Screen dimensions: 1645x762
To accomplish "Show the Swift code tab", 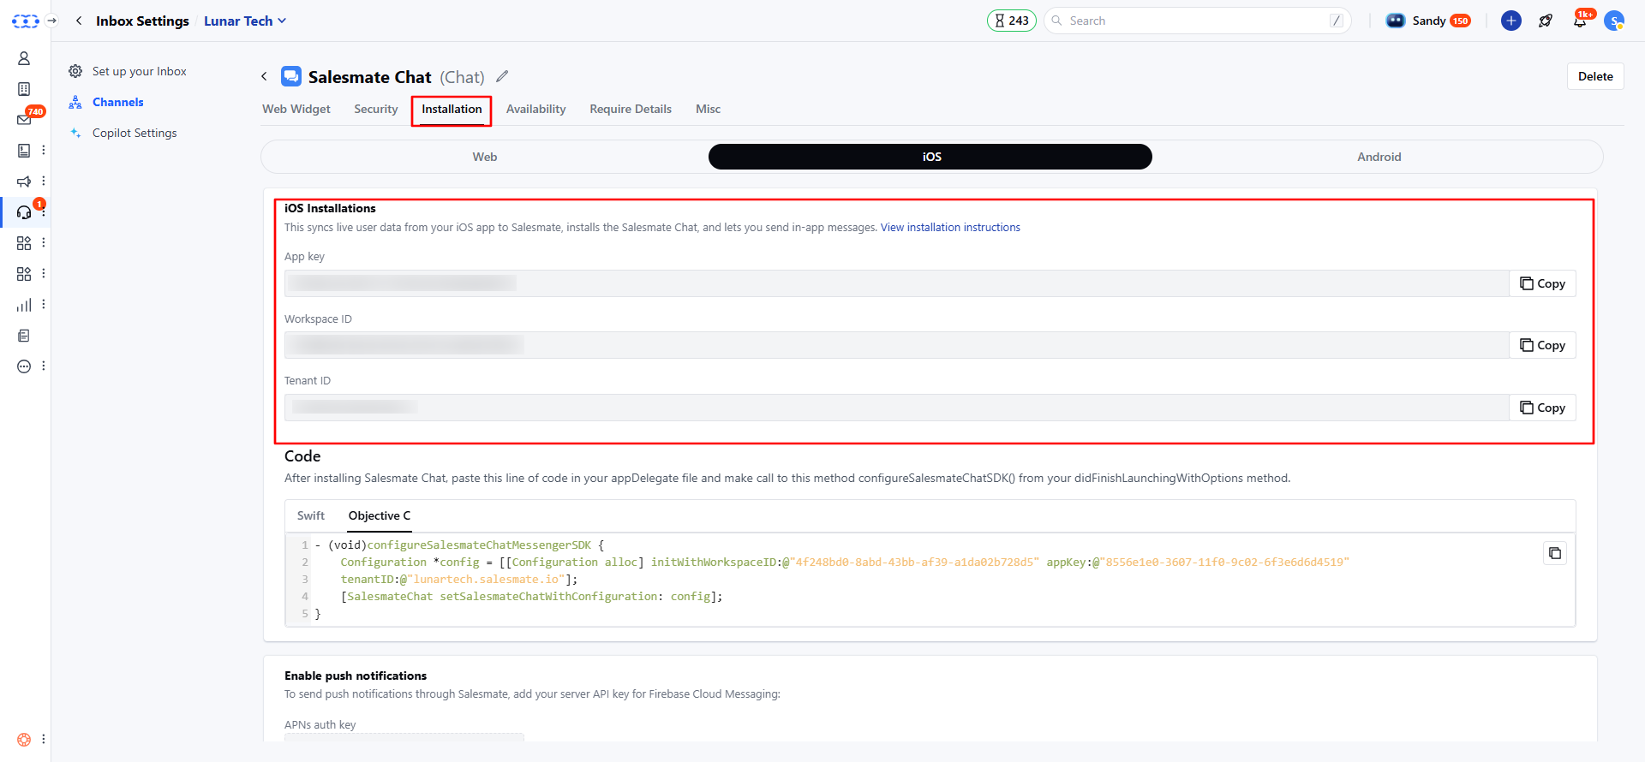I will [311, 515].
